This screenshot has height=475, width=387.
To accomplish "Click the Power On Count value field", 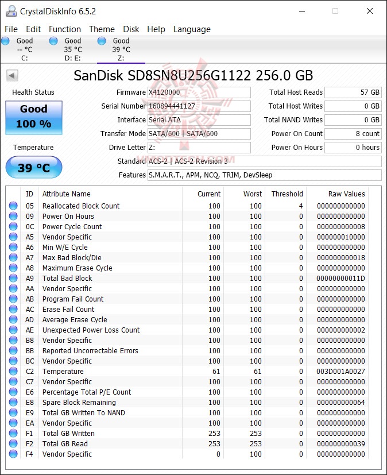I will pos(353,134).
